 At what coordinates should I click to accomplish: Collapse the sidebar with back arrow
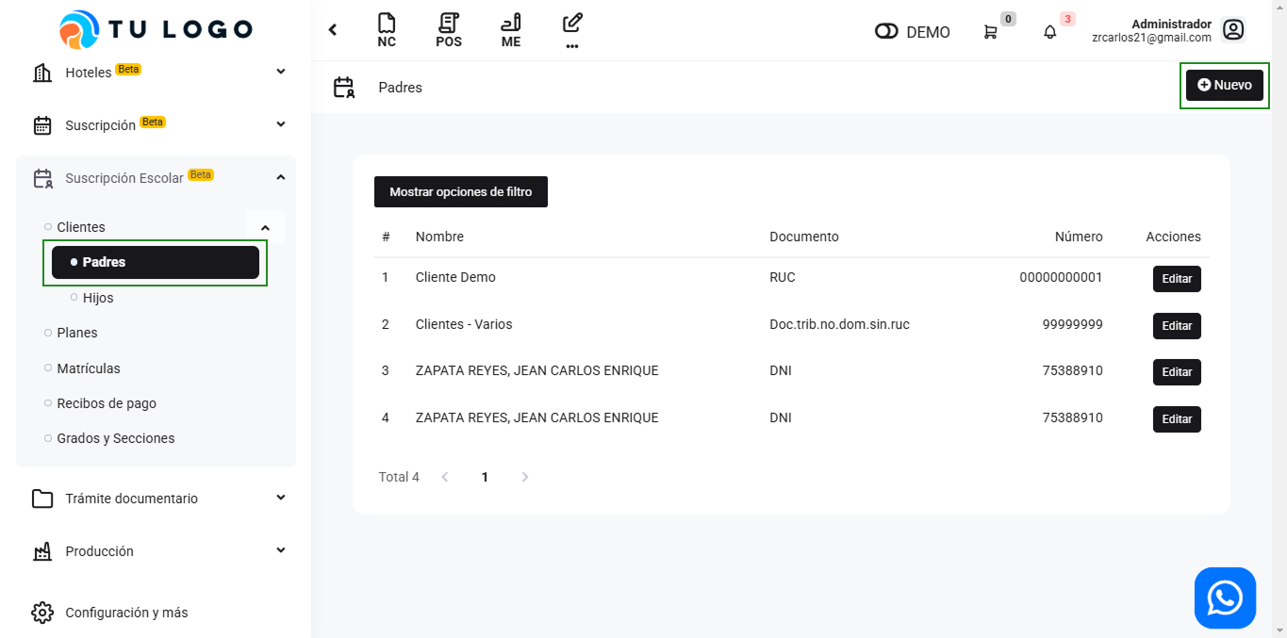point(333,30)
